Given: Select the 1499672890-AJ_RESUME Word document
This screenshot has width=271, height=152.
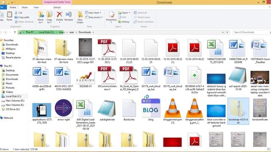Looking at the screenshot, I should click(x=238, y=51).
